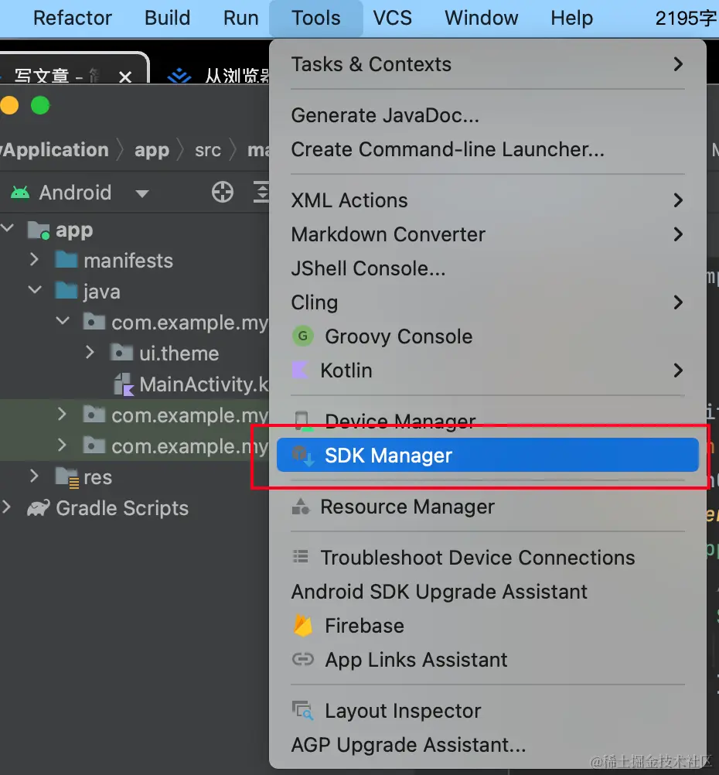The image size is (719, 775).
Task: Expand the Gradle Scripts node
Action: (x=6, y=507)
